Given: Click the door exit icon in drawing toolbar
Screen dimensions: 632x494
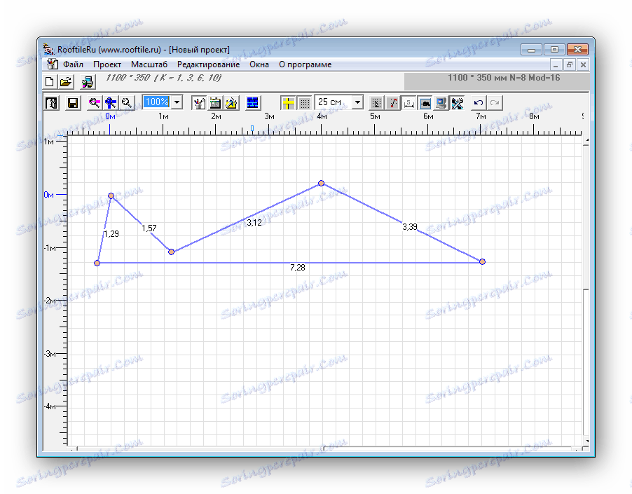Looking at the screenshot, I should point(52,103).
